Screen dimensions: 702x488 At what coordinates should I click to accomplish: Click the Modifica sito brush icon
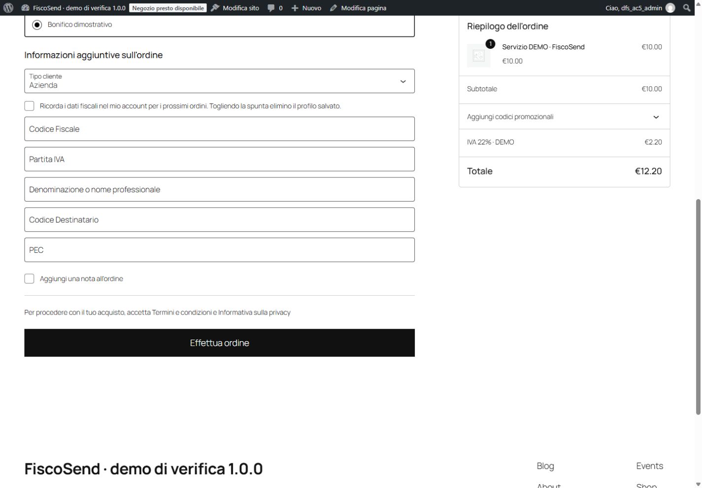[215, 8]
